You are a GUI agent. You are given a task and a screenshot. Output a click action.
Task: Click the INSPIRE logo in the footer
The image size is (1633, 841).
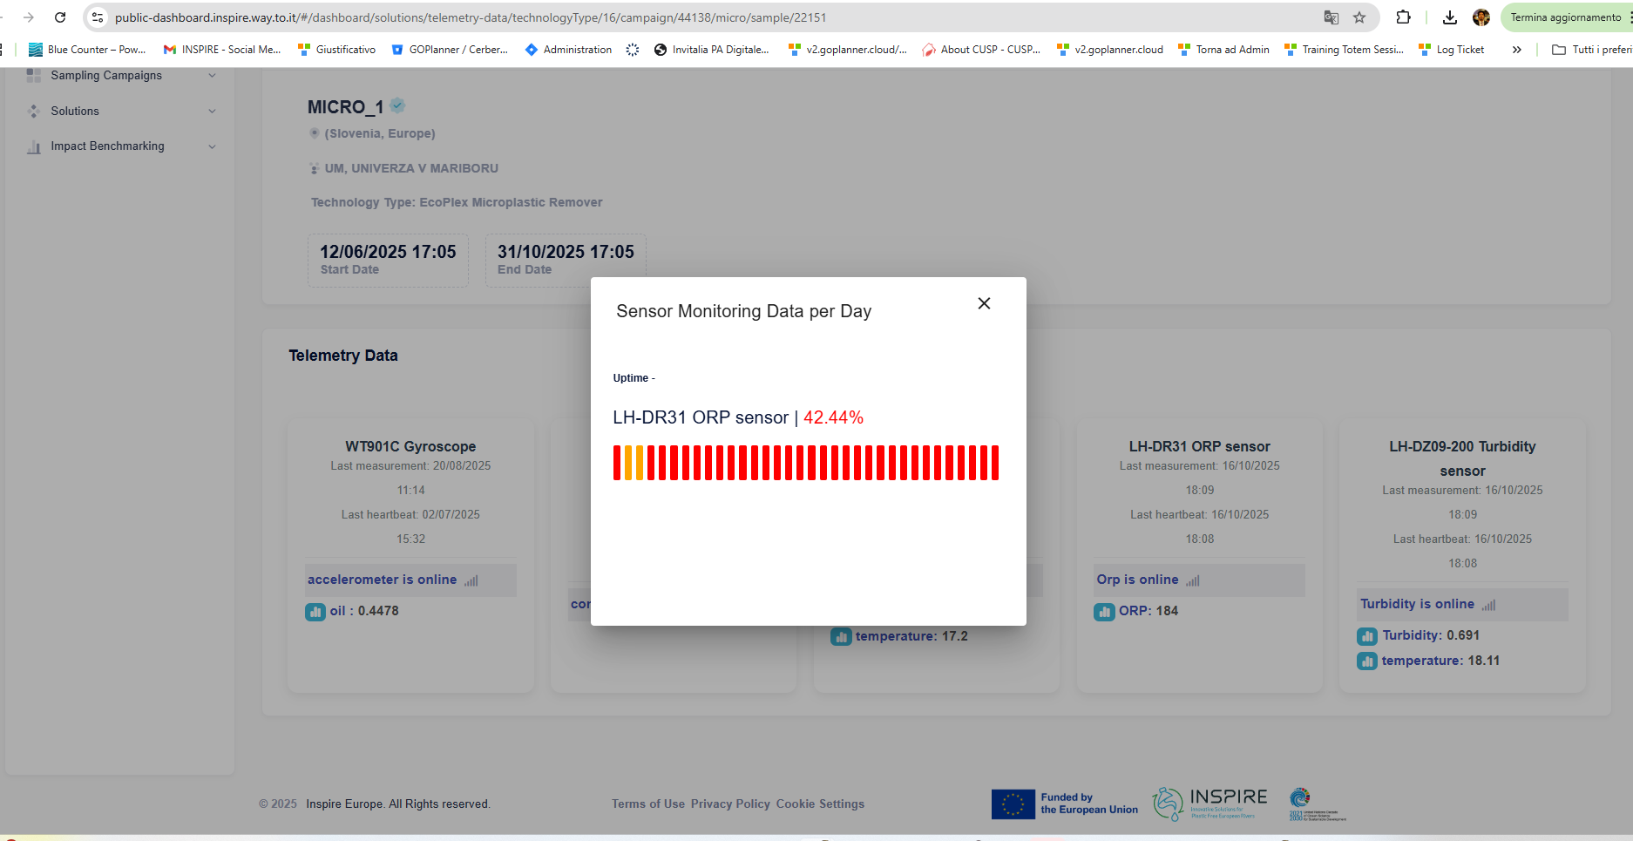pyautogui.click(x=1210, y=804)
